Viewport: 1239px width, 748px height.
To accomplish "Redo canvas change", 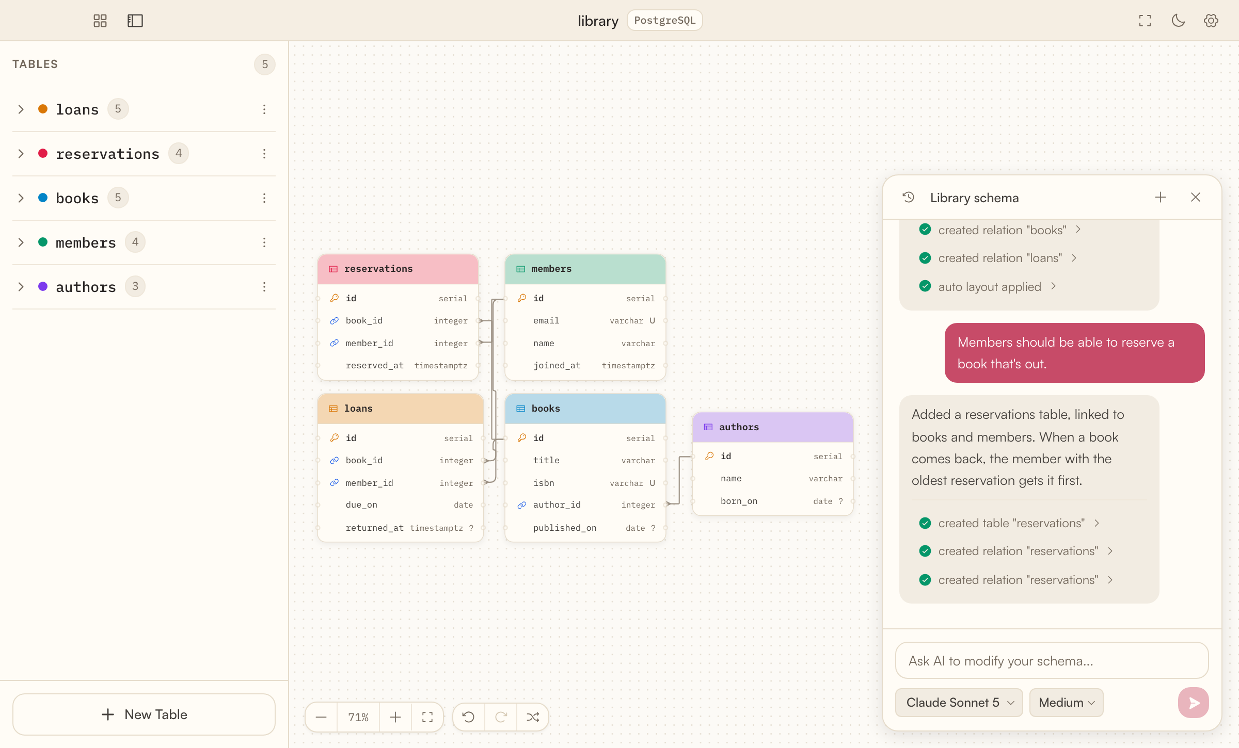I will [x=501, y=717].
